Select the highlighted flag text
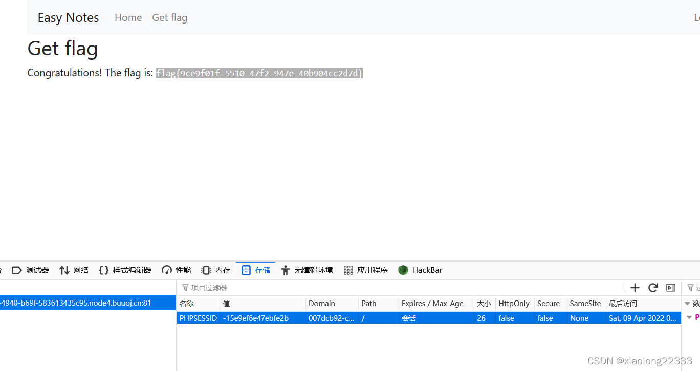 point(259,73)
